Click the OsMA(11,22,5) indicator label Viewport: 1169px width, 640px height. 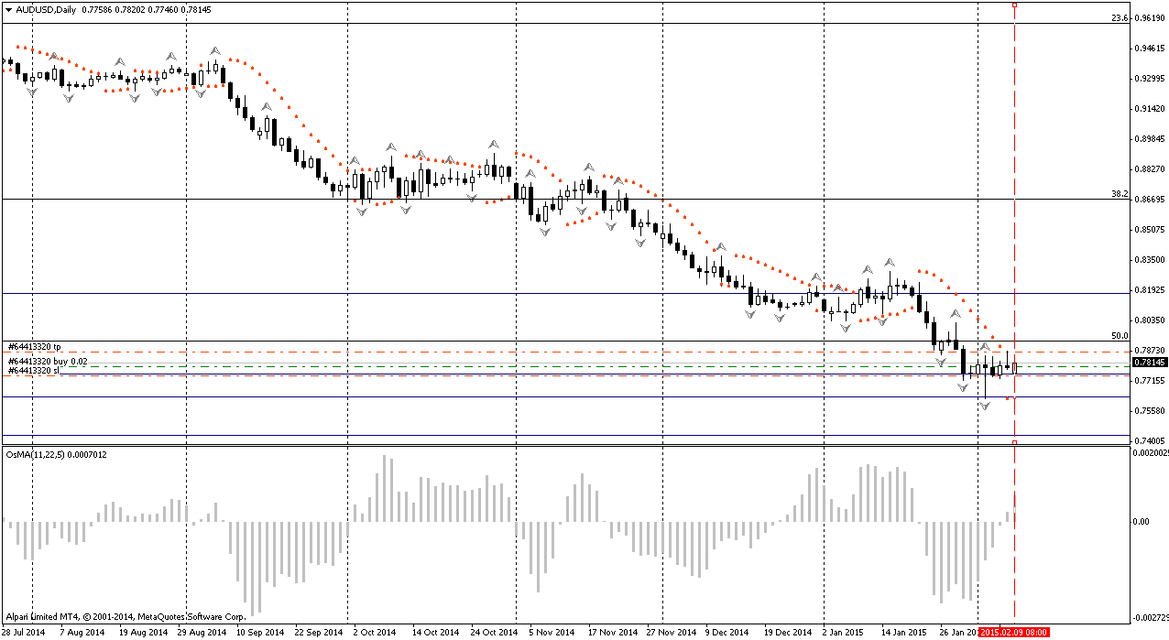(36, 454)
